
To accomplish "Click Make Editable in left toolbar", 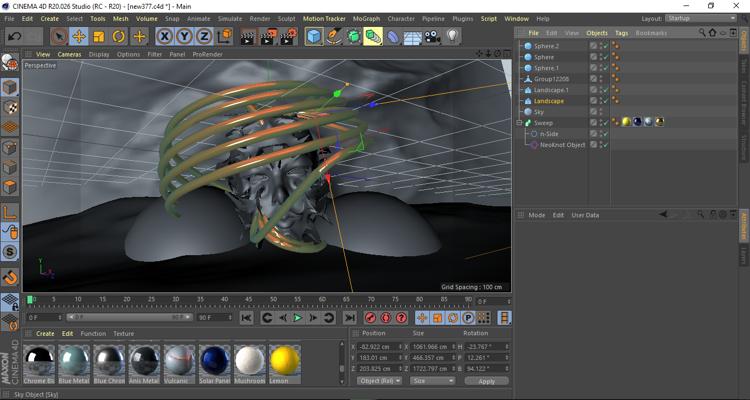I will pos(10,63).
